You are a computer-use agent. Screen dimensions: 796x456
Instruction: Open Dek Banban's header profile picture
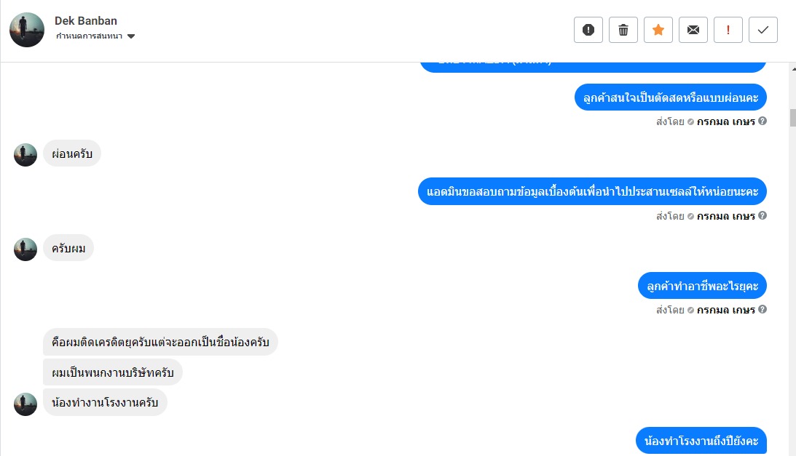pyautogui.click(x=27, y=30)
